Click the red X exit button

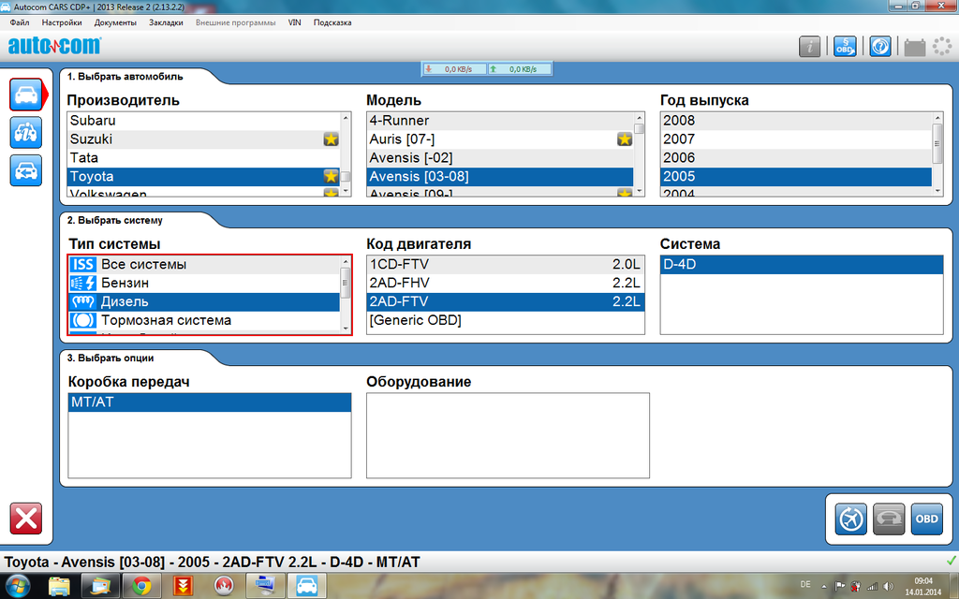25,519
